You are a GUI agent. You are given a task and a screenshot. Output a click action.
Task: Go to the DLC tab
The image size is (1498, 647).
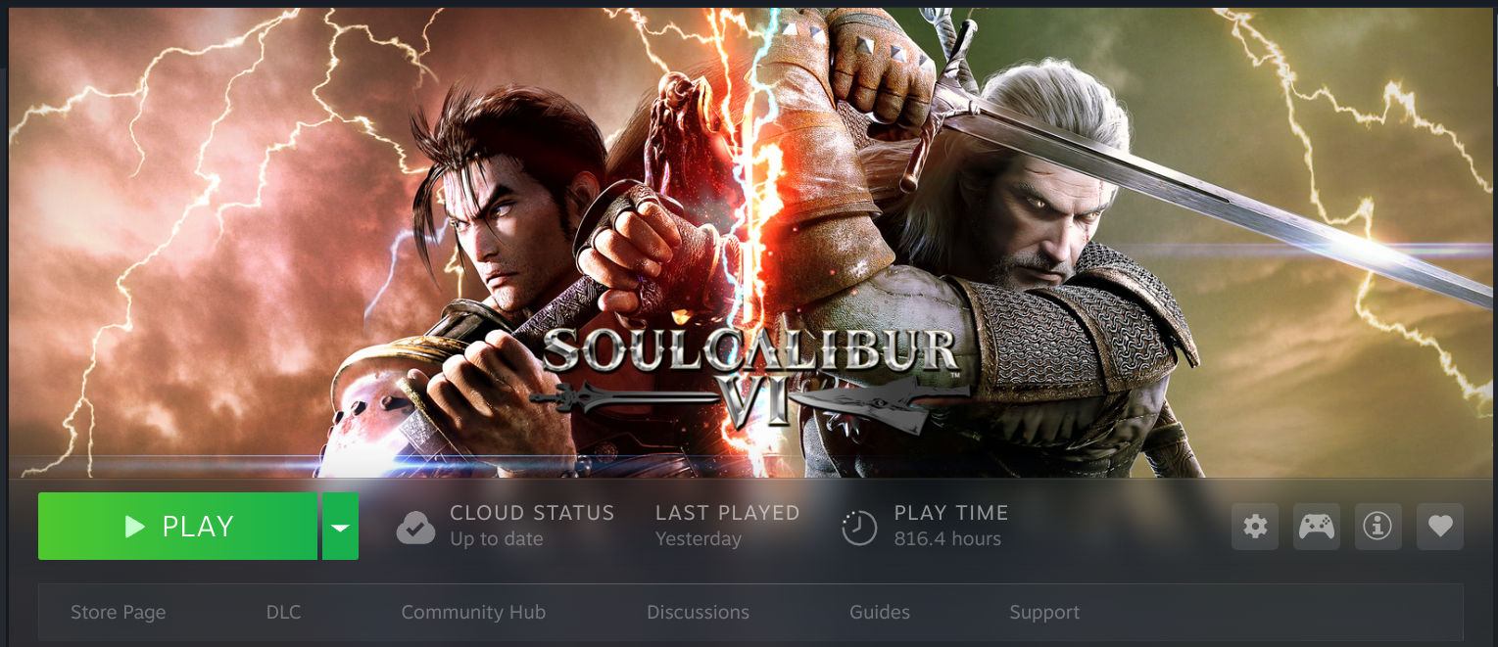283,613
